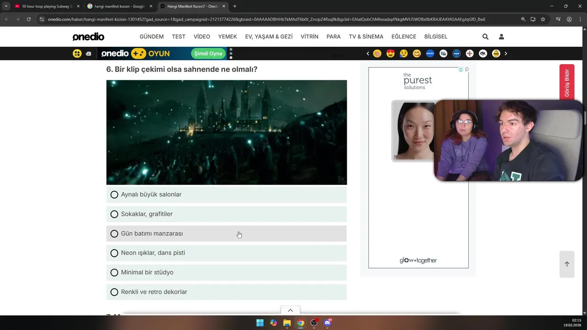Select the smiling yum emoji icon
The width and height of the screenshot is (587, 330).
[x=417, y=54]
